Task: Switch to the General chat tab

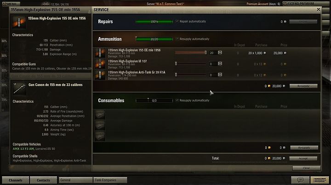Action: pyautogui.click(x=75, y=180)
